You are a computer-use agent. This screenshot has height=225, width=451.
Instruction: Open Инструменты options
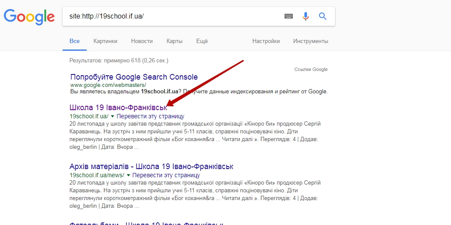(x=310, y=41)
